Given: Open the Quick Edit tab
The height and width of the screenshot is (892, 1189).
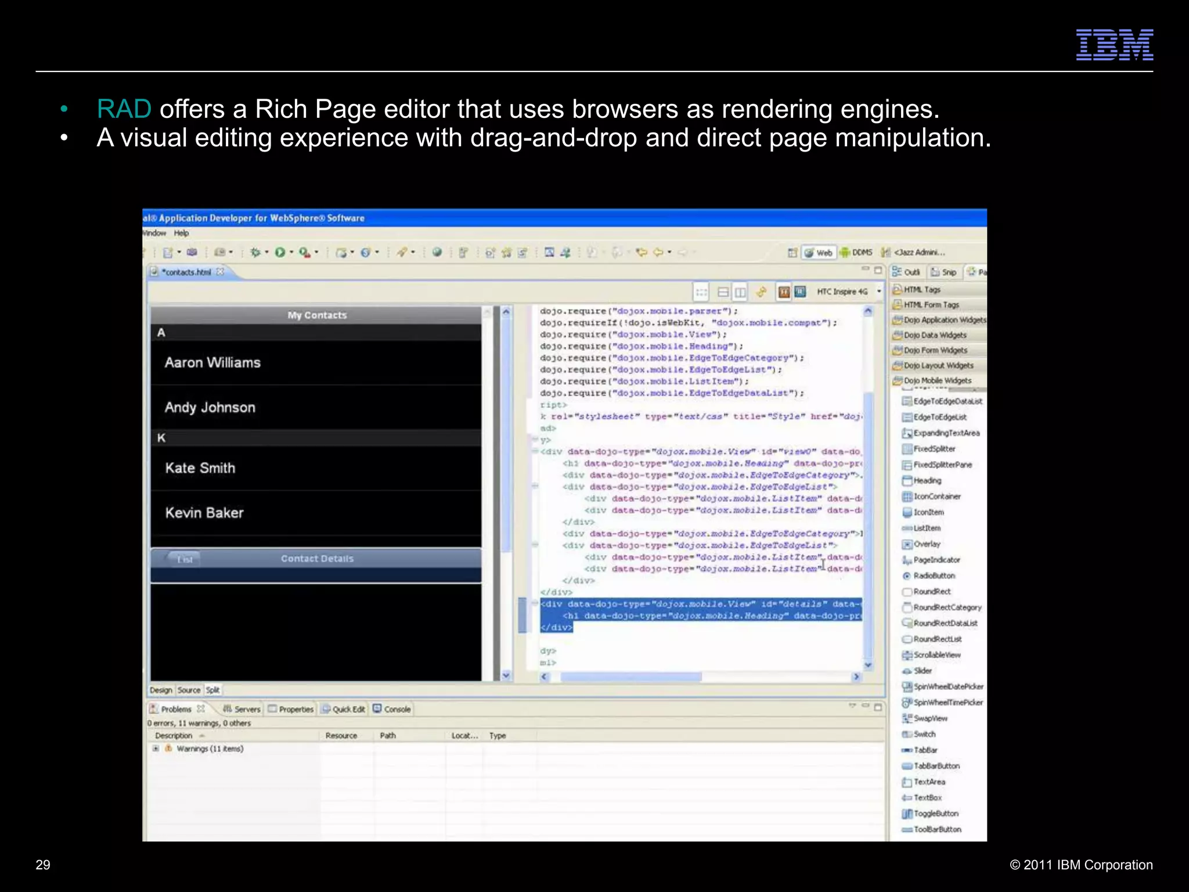Looking at the screenshot, I should pos(344,709).
